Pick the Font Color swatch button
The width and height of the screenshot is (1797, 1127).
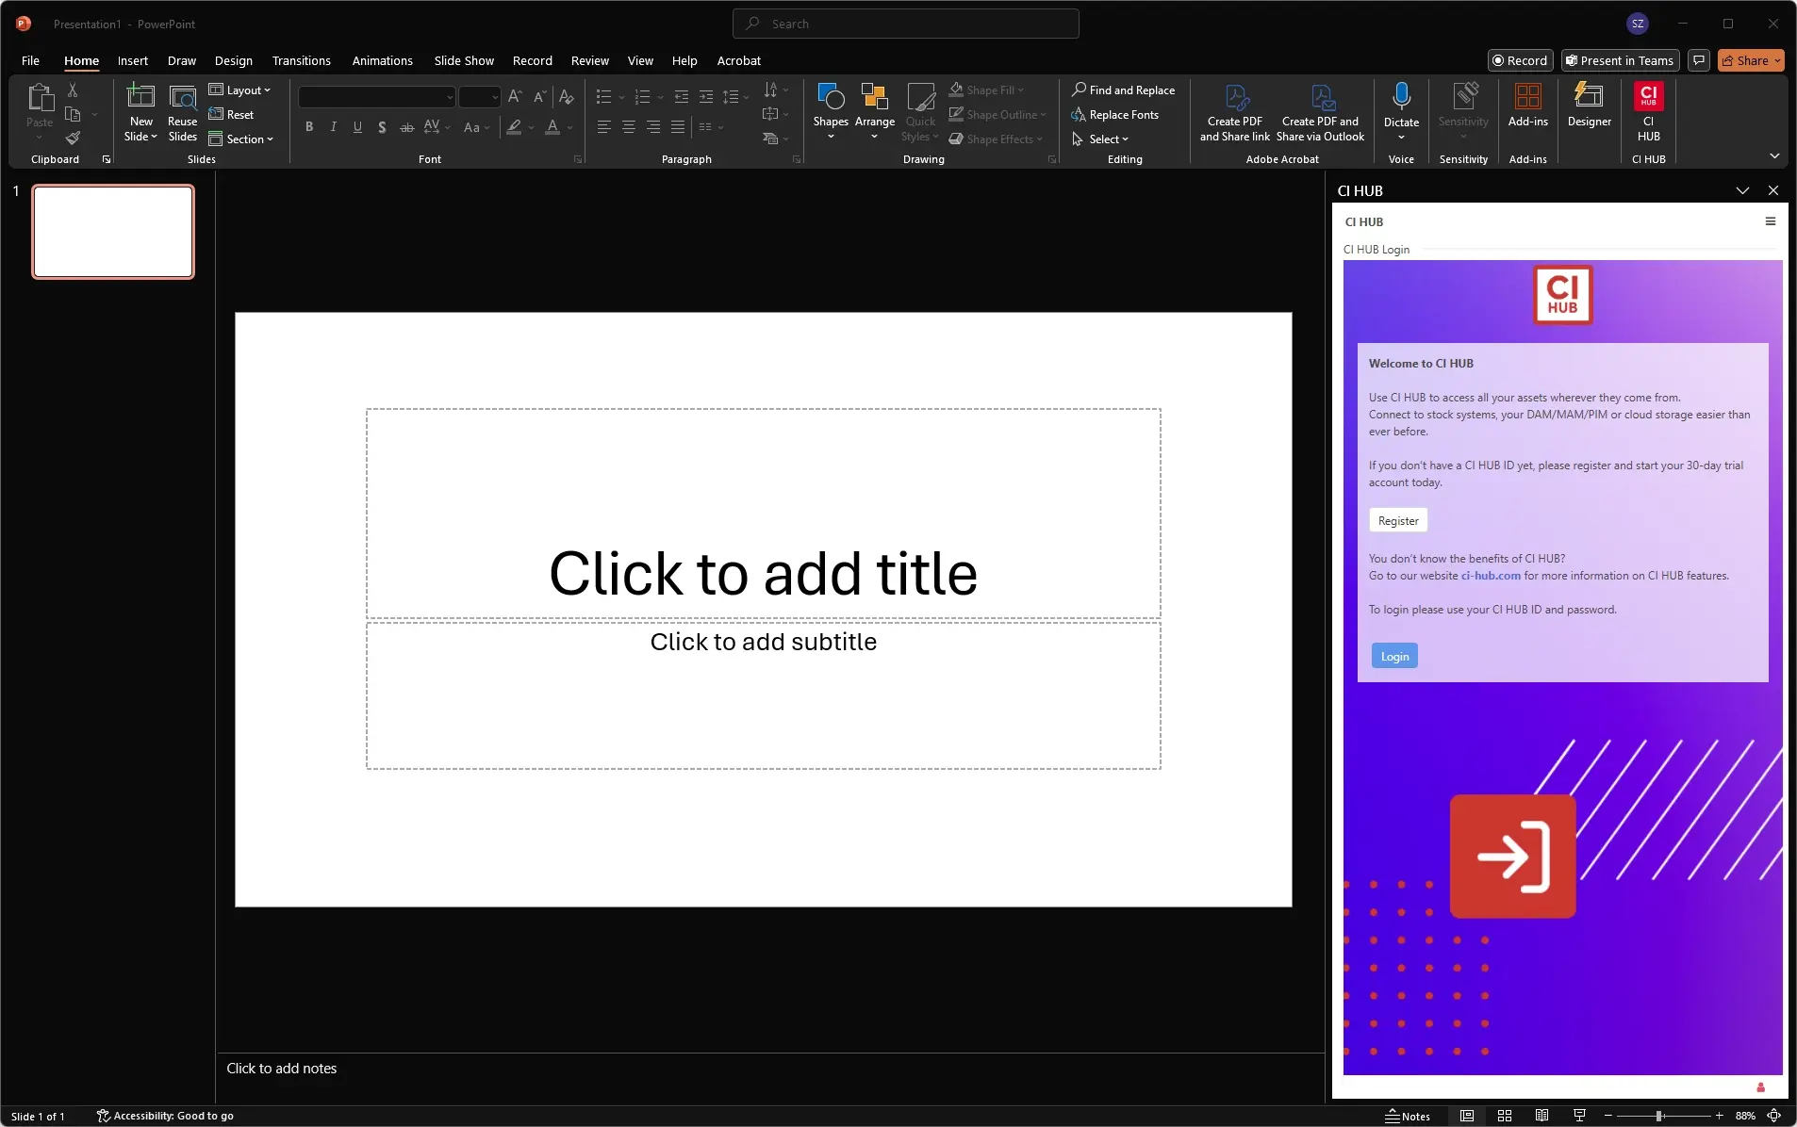pyautogui.click(x=552, y=126)
